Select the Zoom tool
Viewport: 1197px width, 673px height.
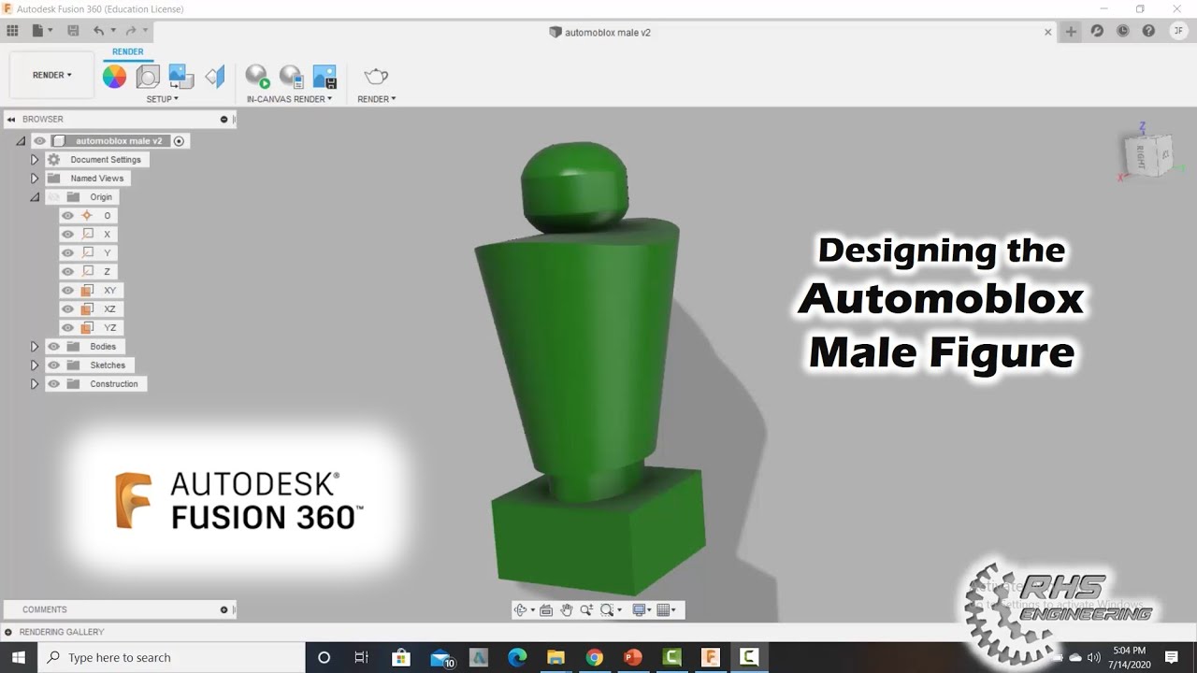586,610
